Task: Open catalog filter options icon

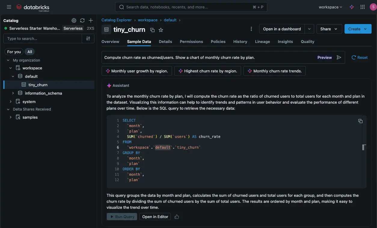Action: click(x=88, y=38)
